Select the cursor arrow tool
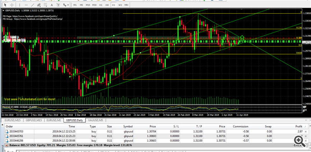 5,5
